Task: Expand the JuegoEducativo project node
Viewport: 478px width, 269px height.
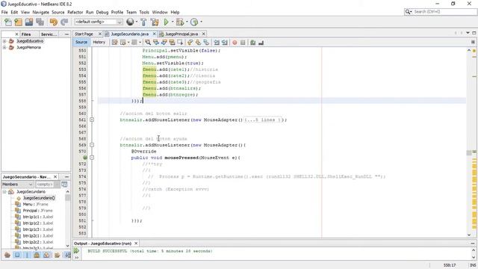Action: point(4,41)
